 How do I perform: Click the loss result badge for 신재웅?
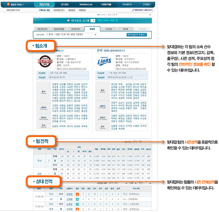tap(77, 199)
